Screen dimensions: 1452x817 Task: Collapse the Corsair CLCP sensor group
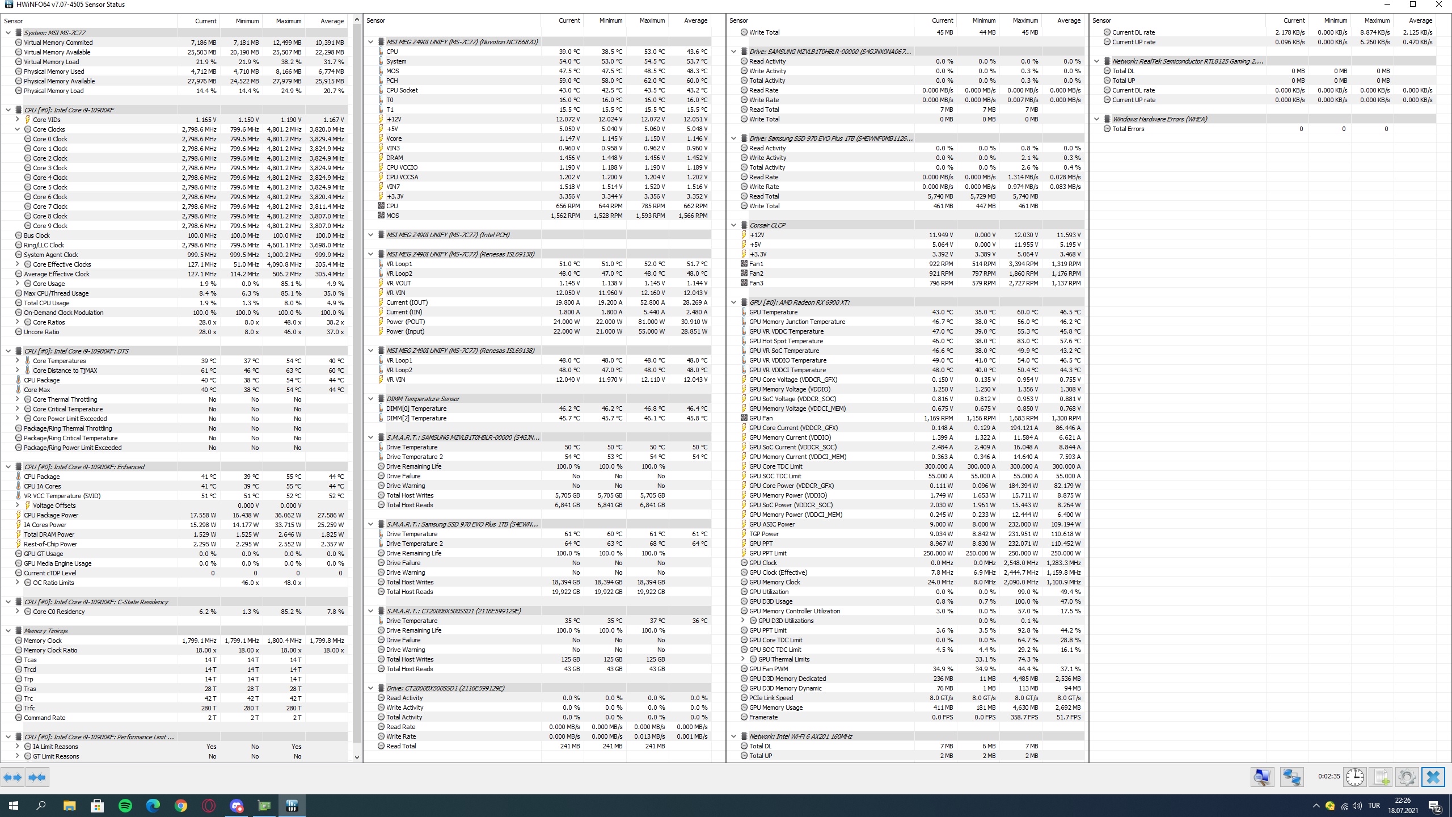pyautogui.click(x=734, y=225)
